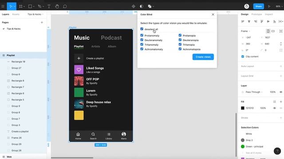Uncheck the Achromatopsia checkbox
The width and height of the screenshot is (284, 159).
[180, 49]
